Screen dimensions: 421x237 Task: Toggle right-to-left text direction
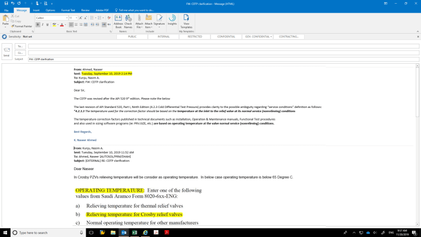[109, 25]
